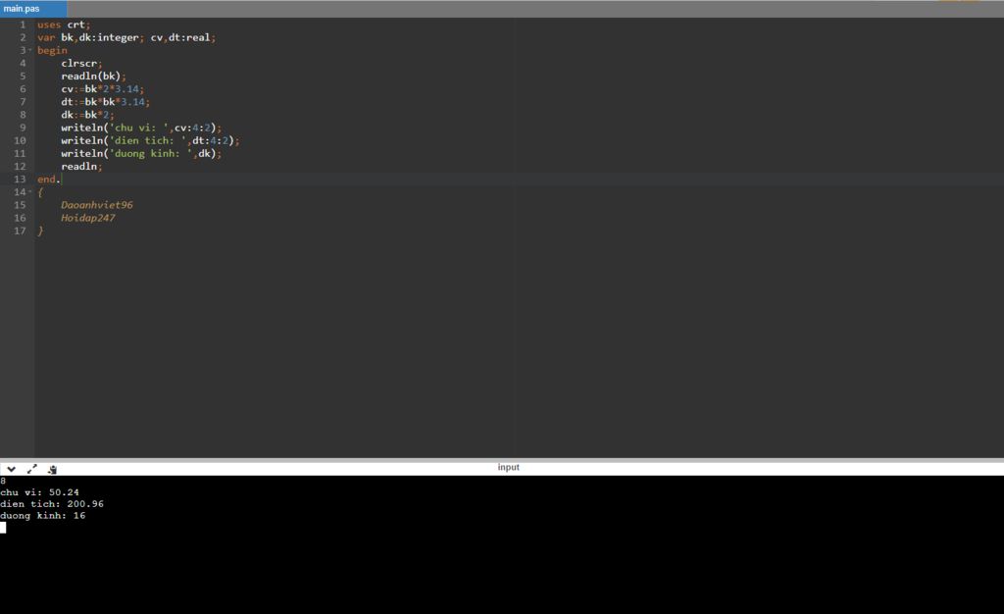This screenshot has height=614, width=1004.
Task: Place cursor on the 'end.' line
Action: (x=49, y=179)
